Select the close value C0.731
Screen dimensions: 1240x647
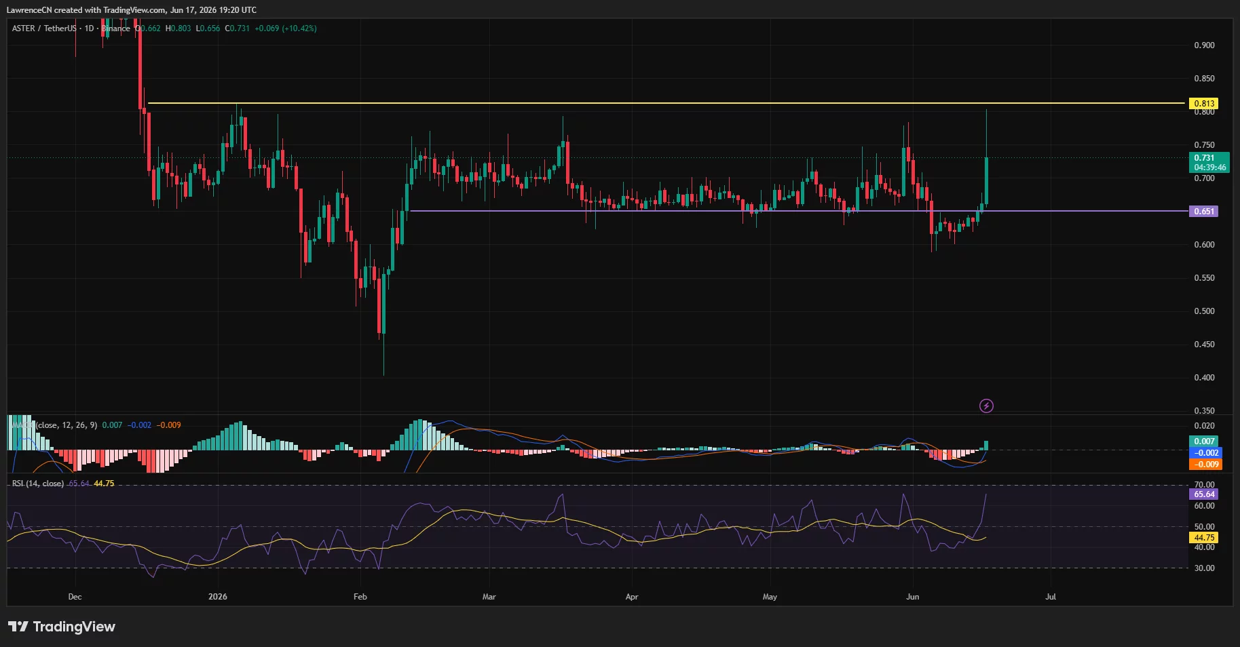(238, 28)
